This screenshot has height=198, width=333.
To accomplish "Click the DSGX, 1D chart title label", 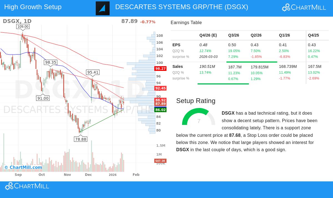I will (x=17, y=21).
